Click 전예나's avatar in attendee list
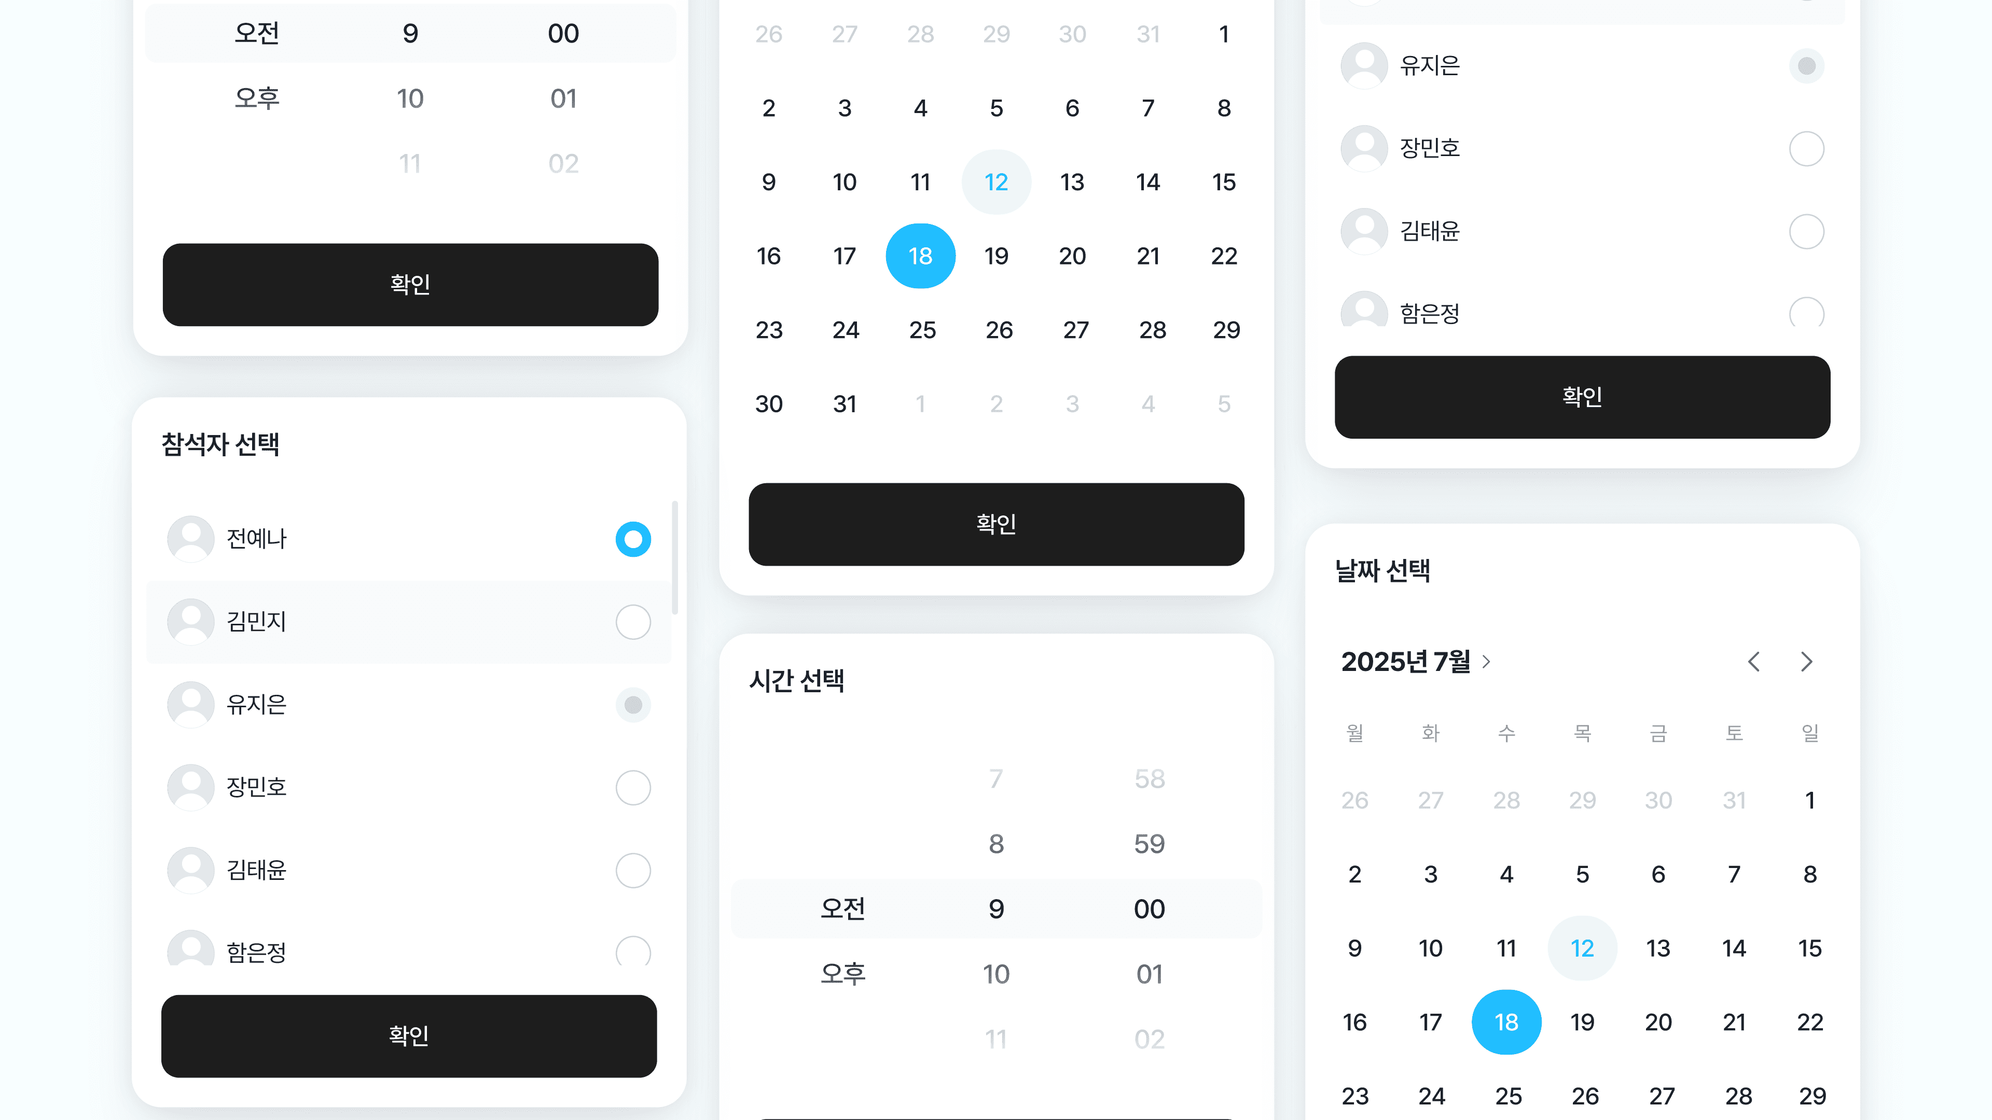 tap(190, 539)
